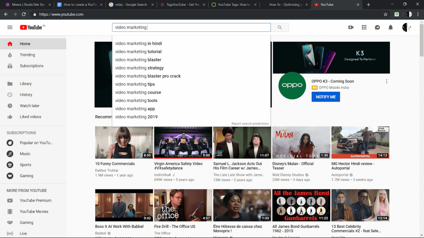Click the page vertical scrollbar
Viewport: 424px width, 238px height.
tap(422, 40)
